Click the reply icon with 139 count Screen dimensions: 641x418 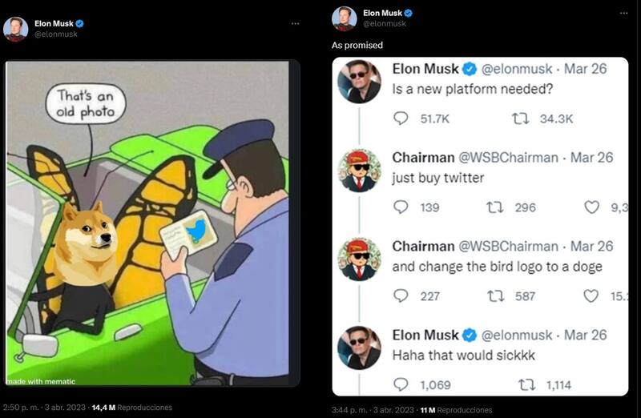[x=401, y=207]
